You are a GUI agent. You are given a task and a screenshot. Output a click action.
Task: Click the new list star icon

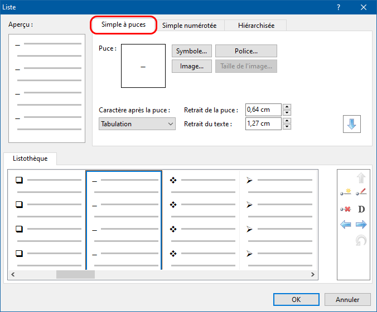point(346,192)
